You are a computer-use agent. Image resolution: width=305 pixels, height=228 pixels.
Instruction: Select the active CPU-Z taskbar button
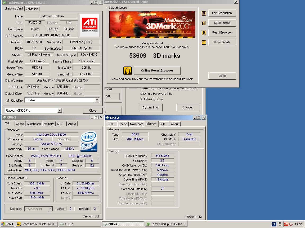(123, 224)
